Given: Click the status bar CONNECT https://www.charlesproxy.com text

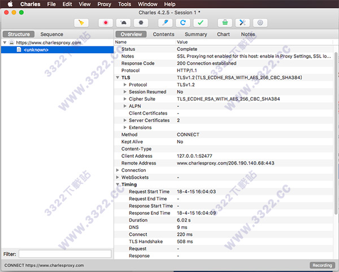Looking at the screenshot, I should click(x=44, y=265).
